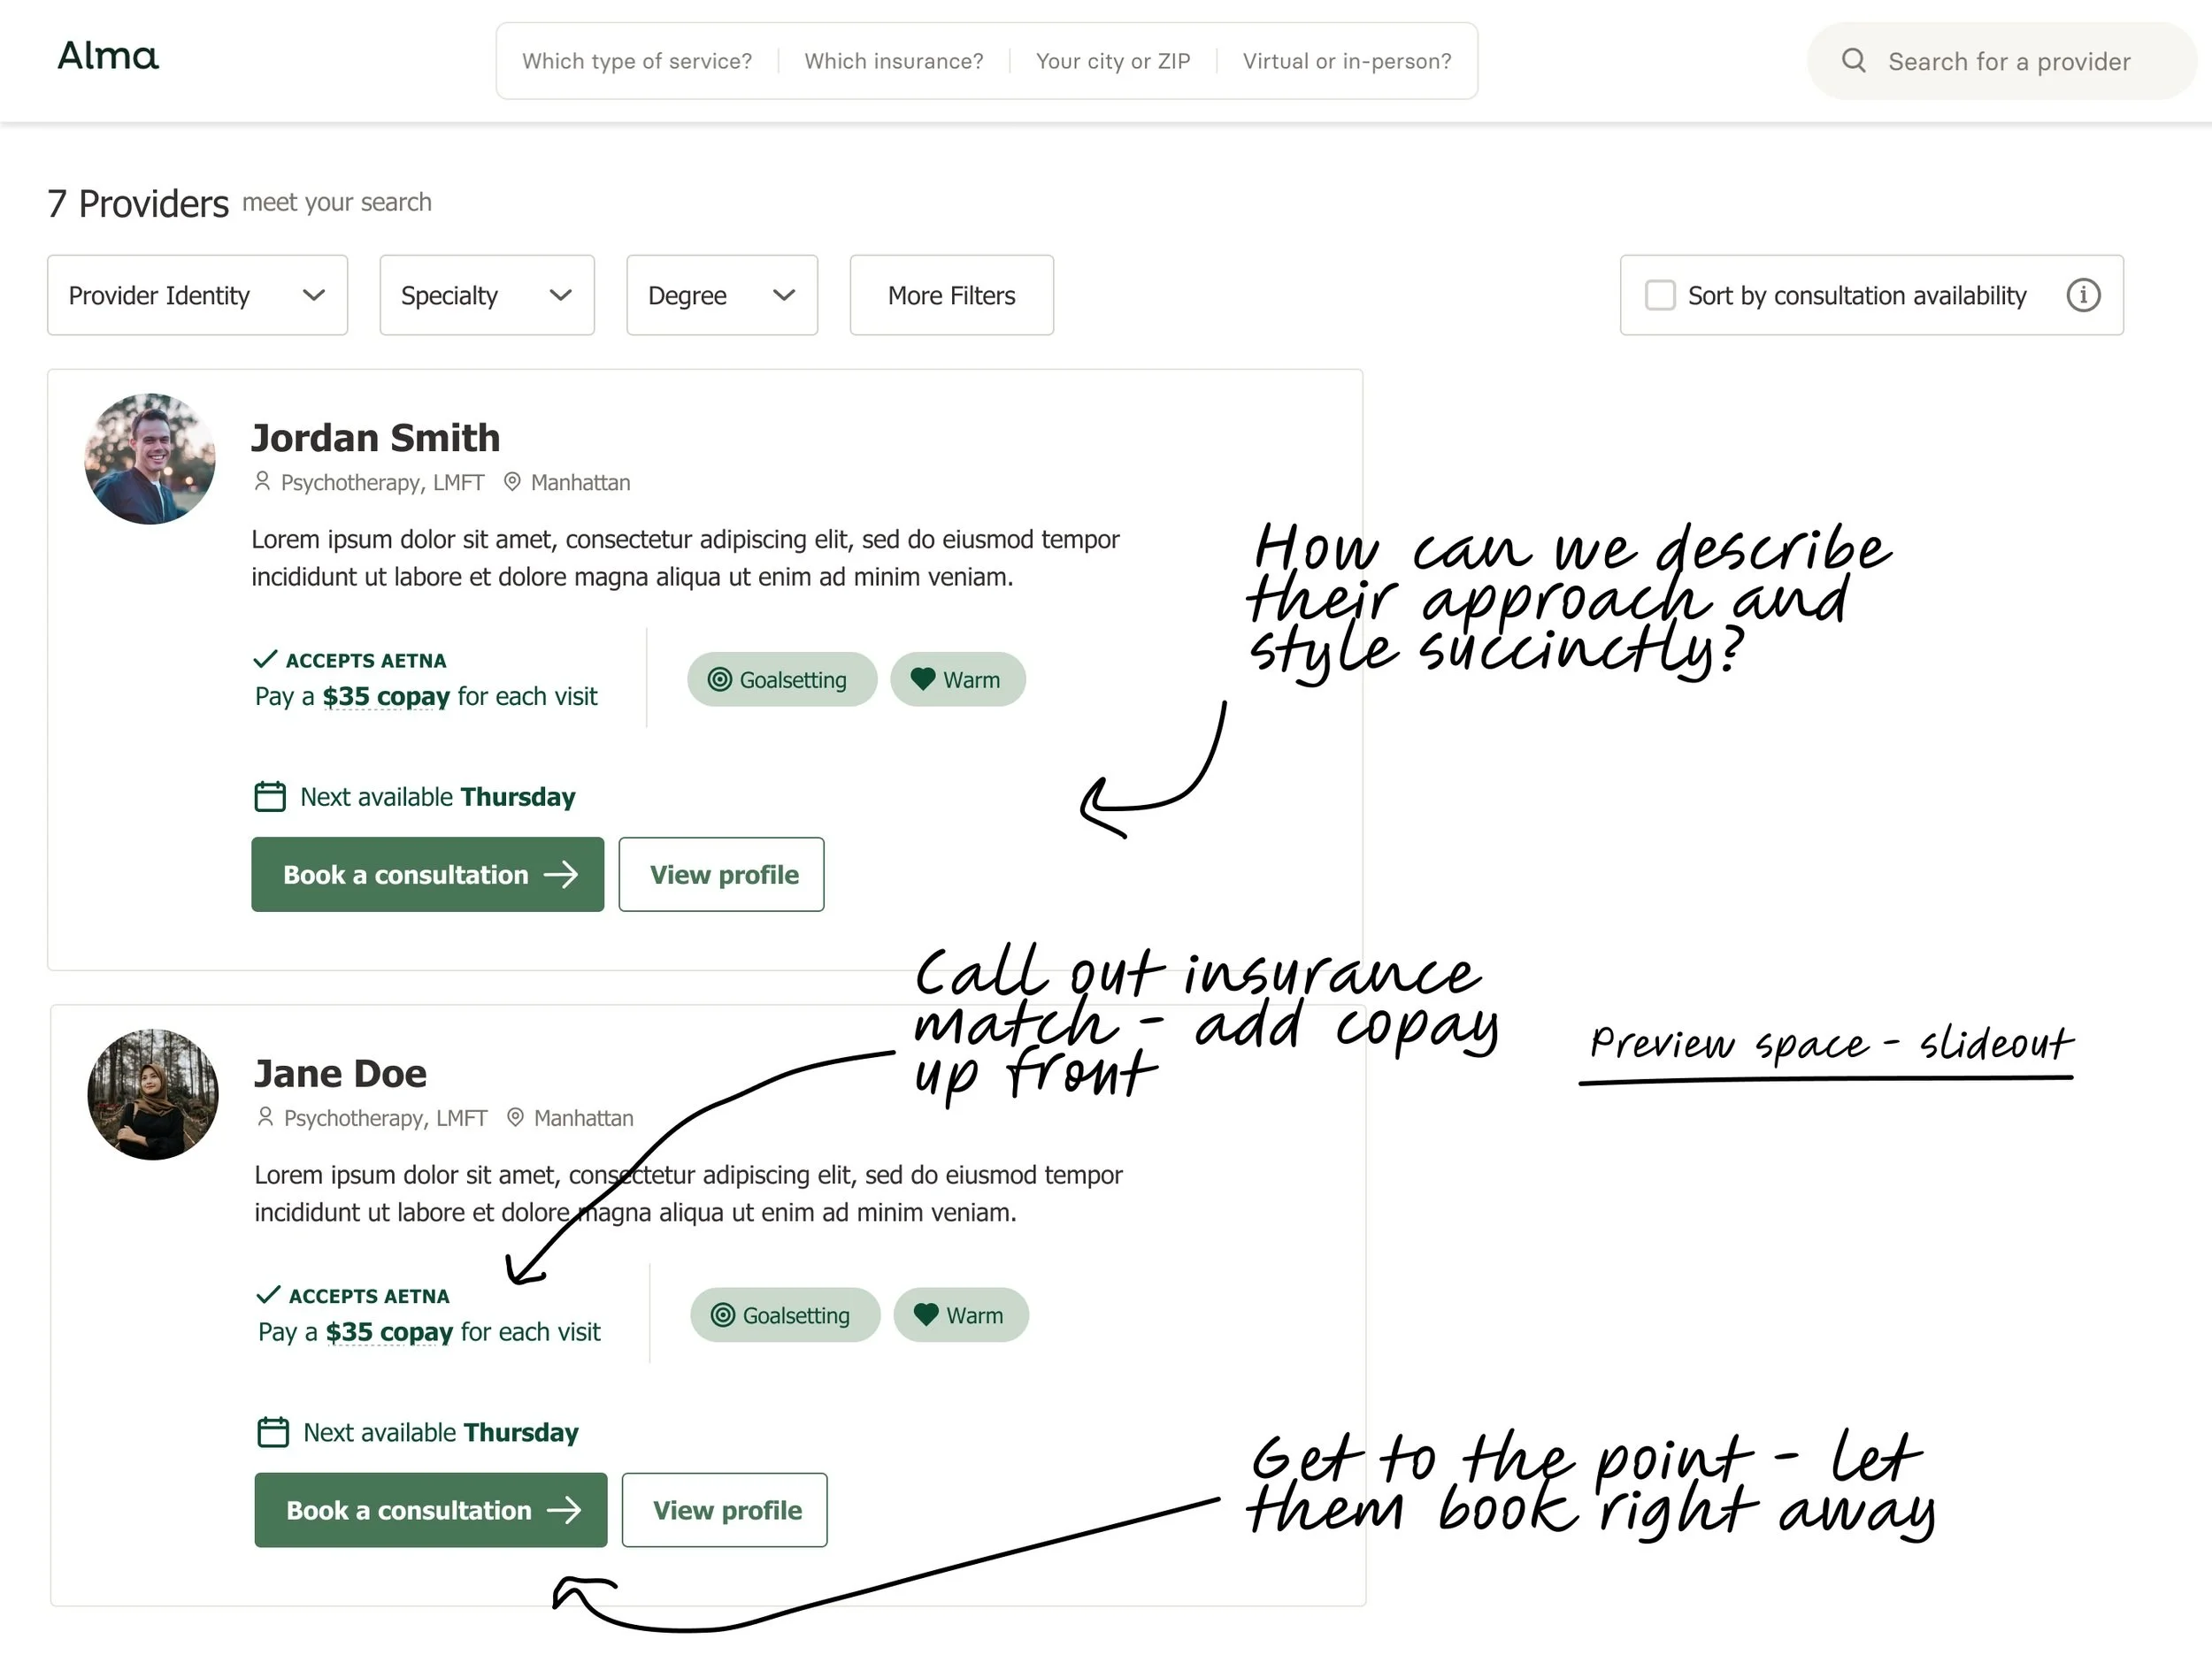Book a consultation with Jordan Smith
The width and height of the screenshot is (2212, 1655).
[427, 875]
